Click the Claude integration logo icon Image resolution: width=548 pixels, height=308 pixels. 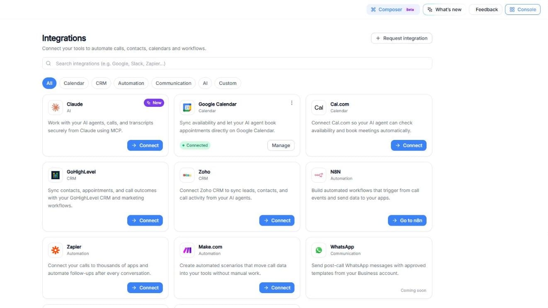pos(56,108)
